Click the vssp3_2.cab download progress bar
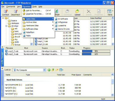Viewport: 115px width, 101px height. pyautogui.click(x=96, y=51)
